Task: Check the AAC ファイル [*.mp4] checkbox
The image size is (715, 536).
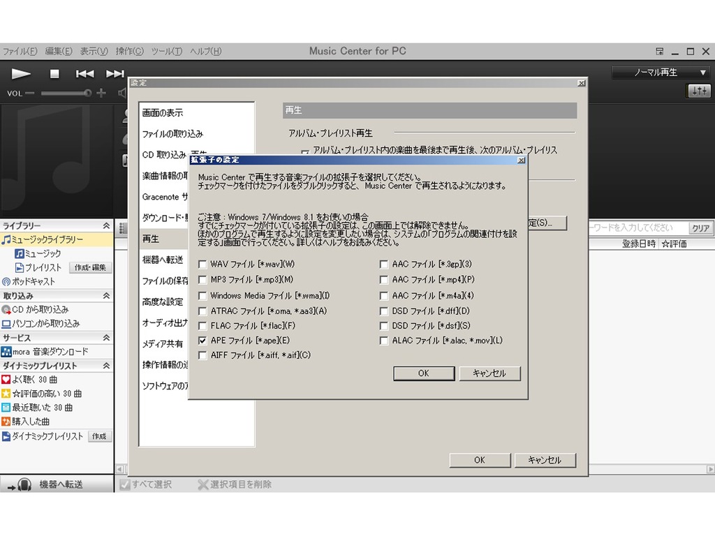Action: coord(384,280)
